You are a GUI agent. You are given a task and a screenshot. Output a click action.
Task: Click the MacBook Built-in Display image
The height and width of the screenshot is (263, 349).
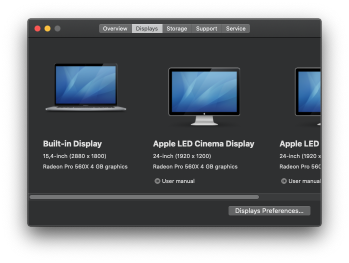(85, 87)
